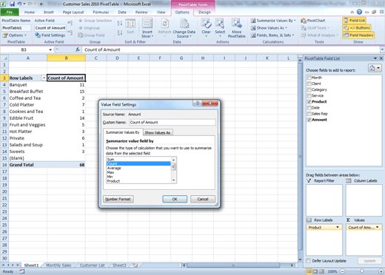Image resolution: width=385 pixels, height=275 pixels.
Task: Open Field Settings for active field
Action: pos(50,35)
